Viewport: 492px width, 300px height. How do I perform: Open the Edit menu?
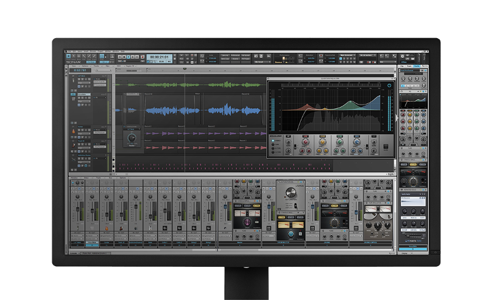point(74,51)
